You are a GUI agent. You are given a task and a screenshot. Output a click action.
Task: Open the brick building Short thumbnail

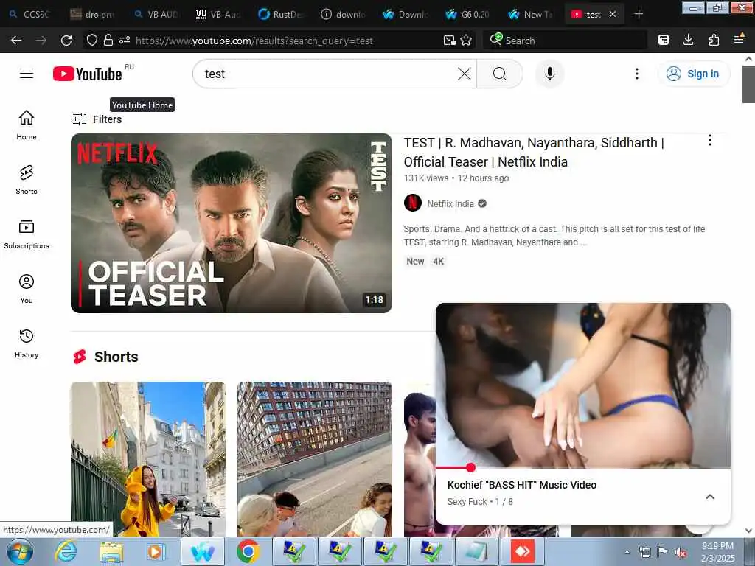coord(314,459)
